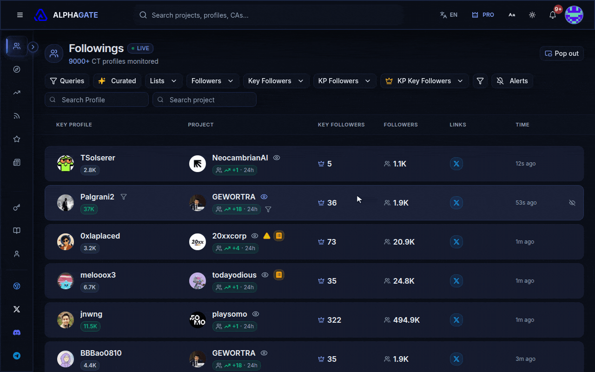
Task: Open the Discord icon in the sidebar
Action: tap(17, 332)
